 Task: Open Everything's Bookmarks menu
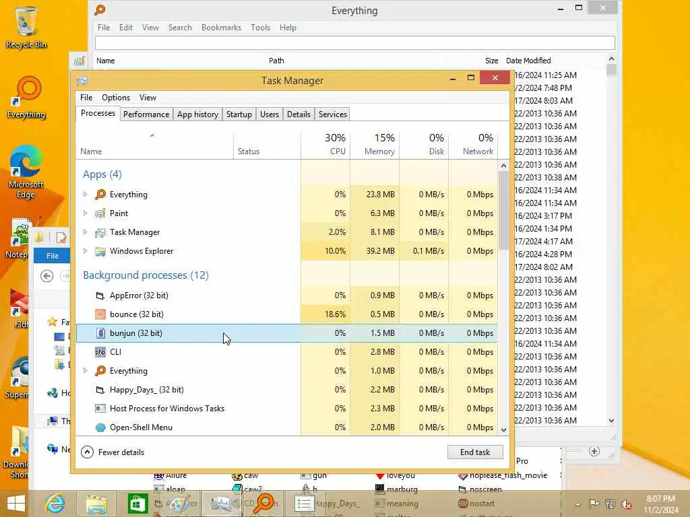click(221, 27)
